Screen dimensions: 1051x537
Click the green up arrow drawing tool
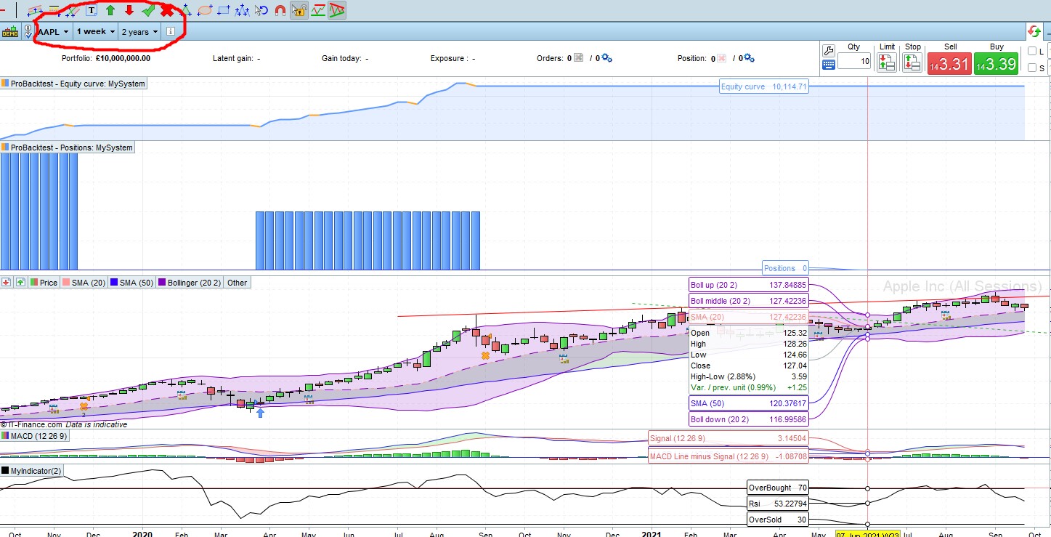(110, 10)
